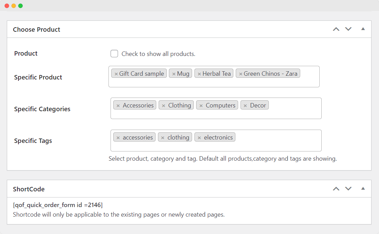Remove the Decor category tag
The height and width of the screenshot is (234, 379).
(x=245, y=106)
